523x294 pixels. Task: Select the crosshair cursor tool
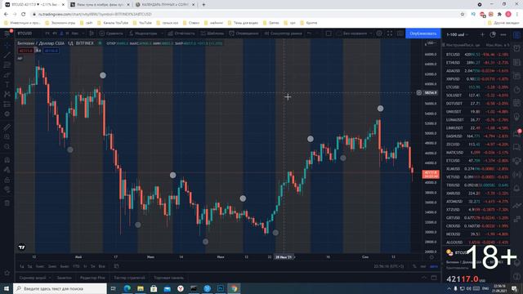click(x=7, y=46)
